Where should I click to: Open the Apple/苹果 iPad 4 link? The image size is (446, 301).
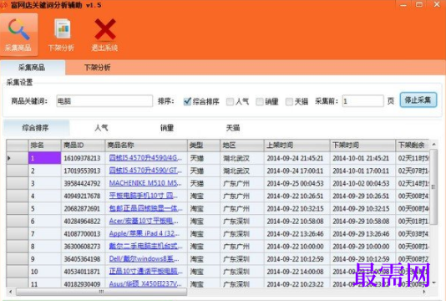pyautogui.click(x=144, y=233)
